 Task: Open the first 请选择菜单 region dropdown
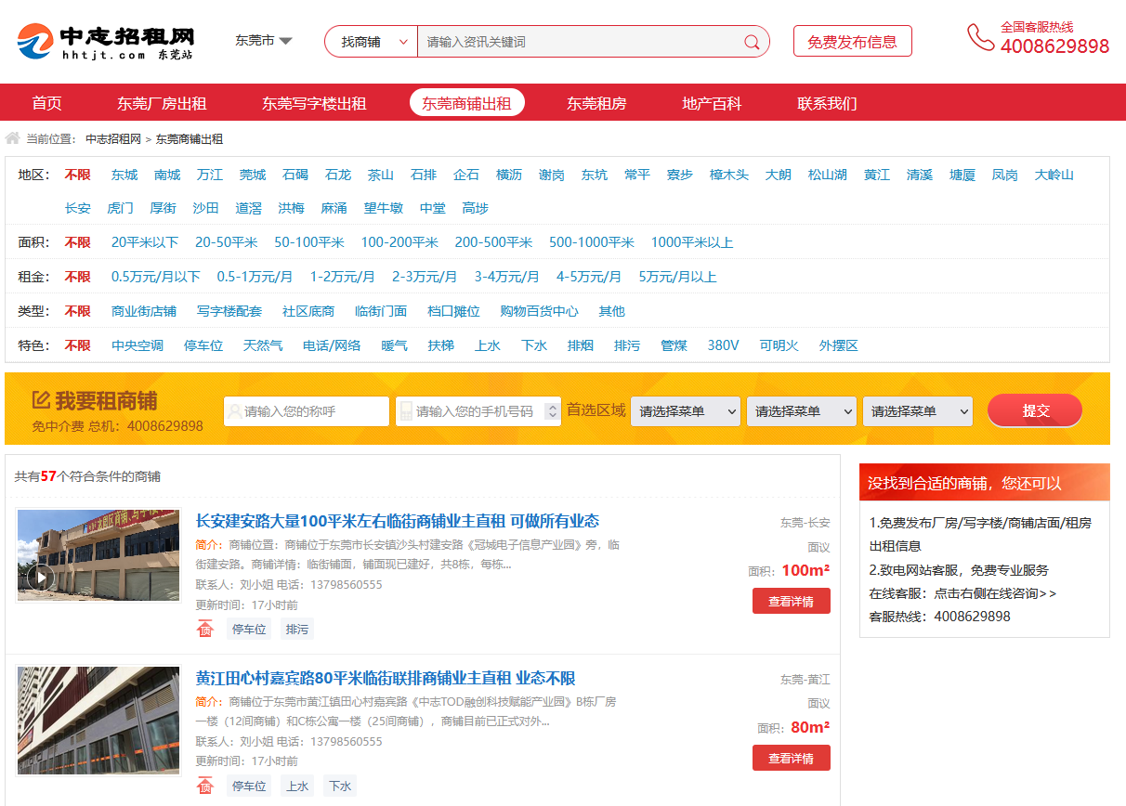pyautogui.click(x=686, y=411)
